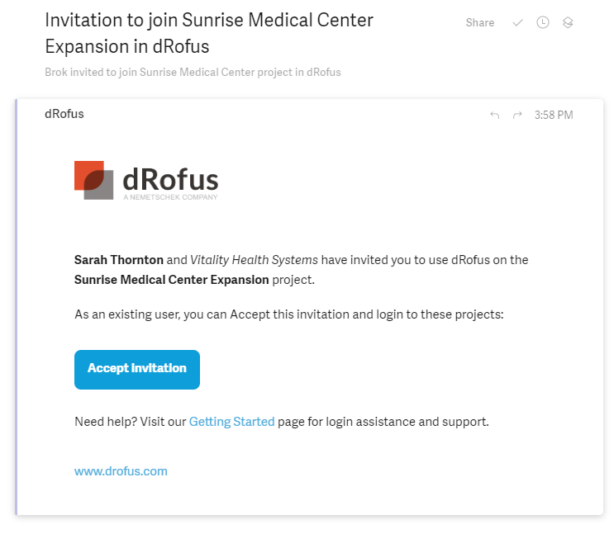The image size is (614, 534).
Task: Click the bold name Sarah Thornton
Action: [x=119, y=260]
